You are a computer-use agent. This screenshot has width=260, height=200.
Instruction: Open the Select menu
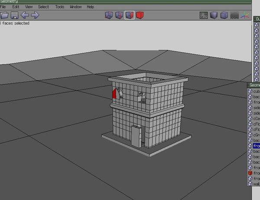[x=43, y=7]
